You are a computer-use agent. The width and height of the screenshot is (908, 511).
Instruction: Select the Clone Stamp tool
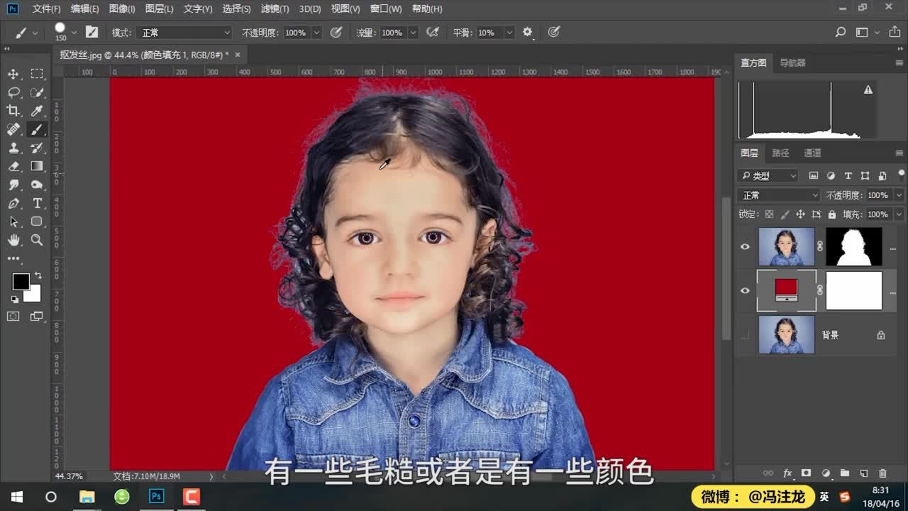click(13, 148)
